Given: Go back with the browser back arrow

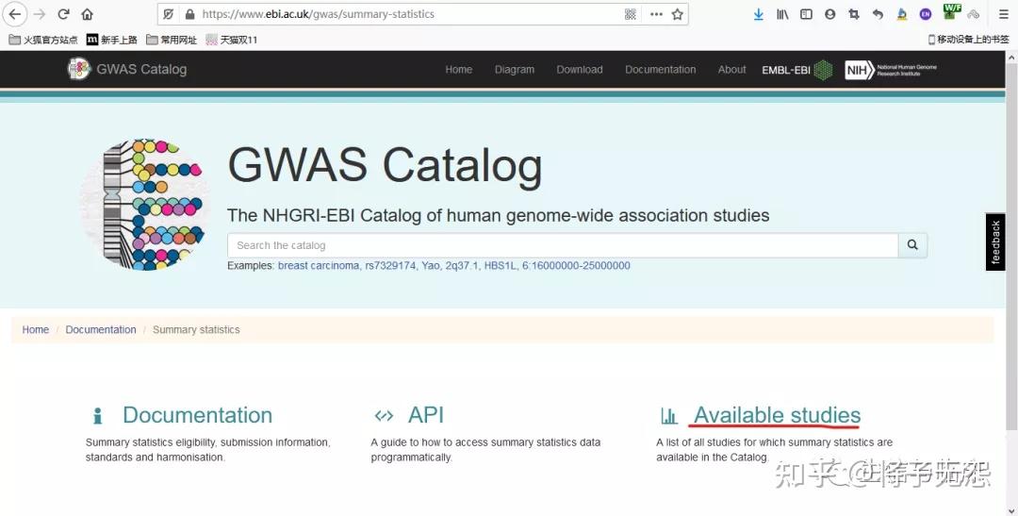Looking at the screenshot, I should [x=14, y=14].
